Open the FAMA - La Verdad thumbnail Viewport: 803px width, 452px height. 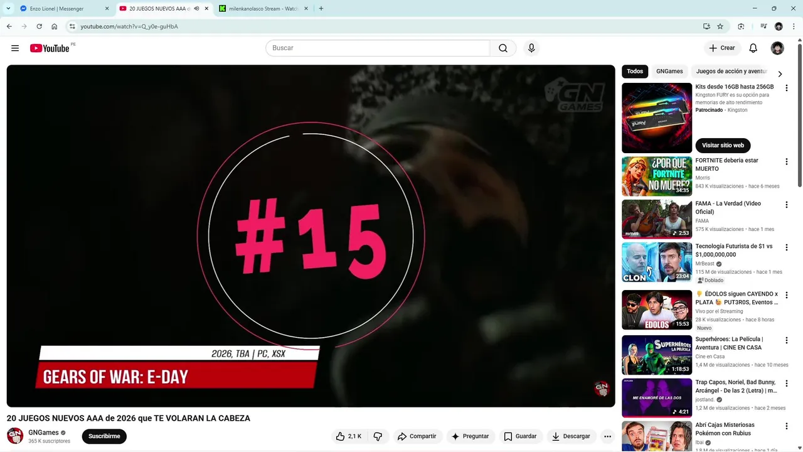coord(657,219)
